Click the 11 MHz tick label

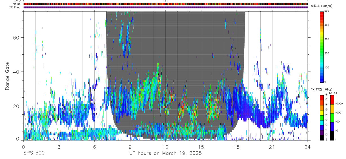[x=326, y=130]
